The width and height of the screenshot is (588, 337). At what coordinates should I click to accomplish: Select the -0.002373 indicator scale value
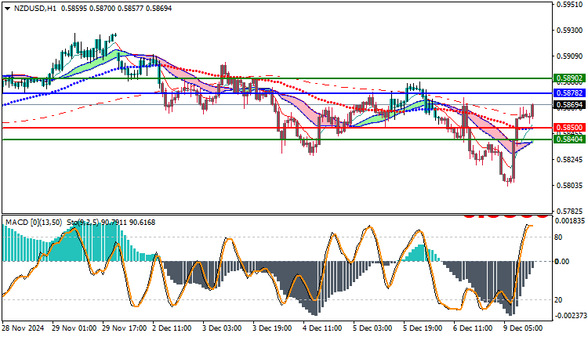pos(570,316)
